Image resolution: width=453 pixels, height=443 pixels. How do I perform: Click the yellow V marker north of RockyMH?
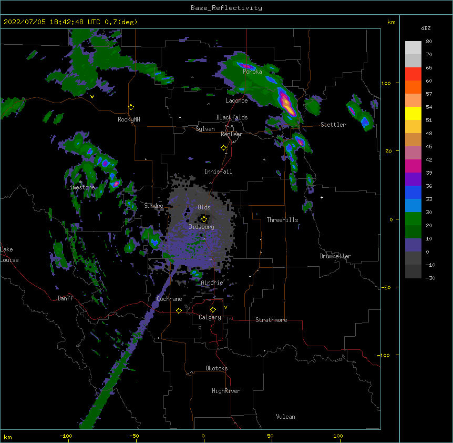point(92,97)
